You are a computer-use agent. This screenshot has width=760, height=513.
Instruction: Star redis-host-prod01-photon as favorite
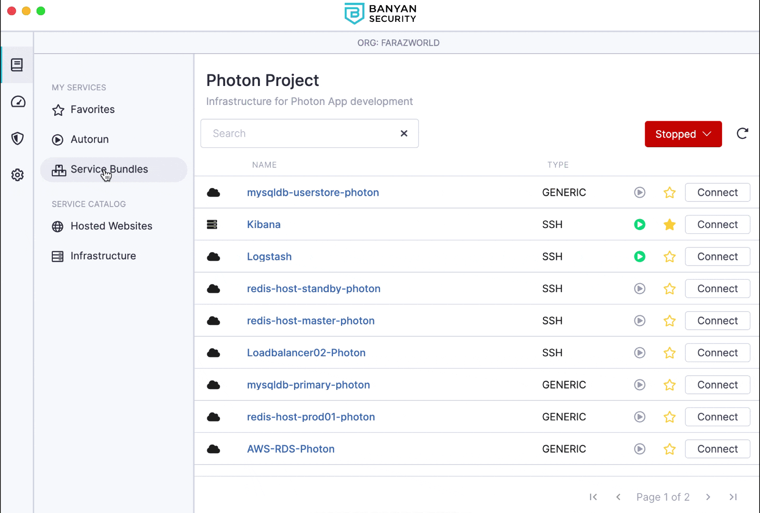(670, 417)
